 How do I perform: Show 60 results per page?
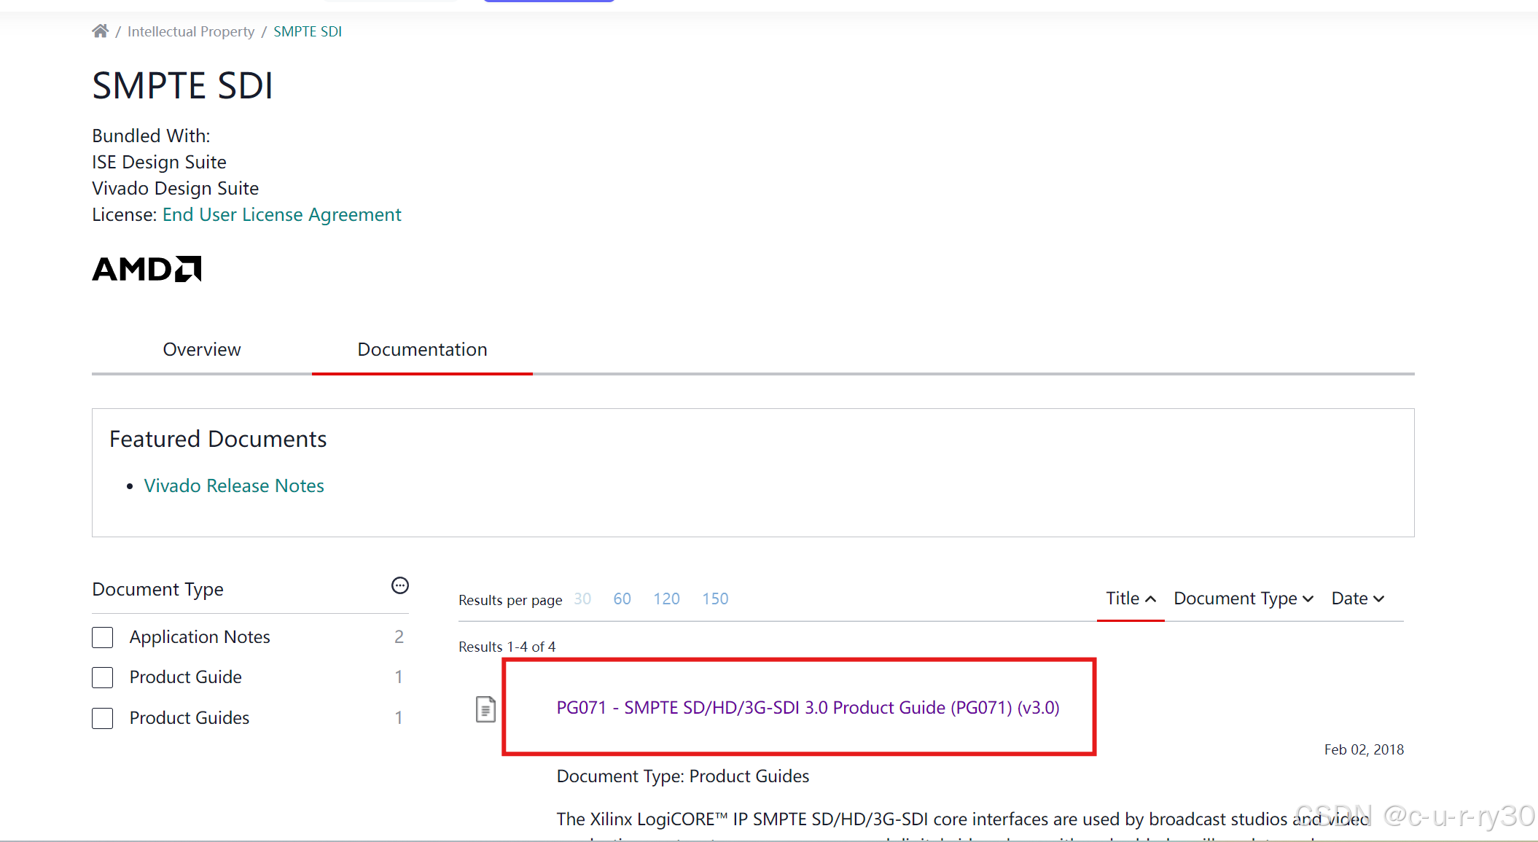point(622,599)
